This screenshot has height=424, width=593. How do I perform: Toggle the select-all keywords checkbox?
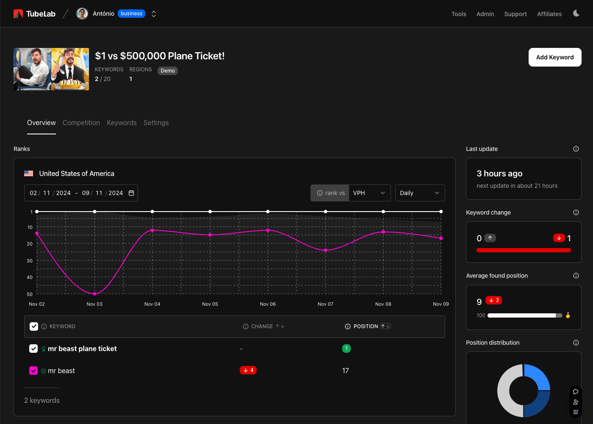click(34, 326)
